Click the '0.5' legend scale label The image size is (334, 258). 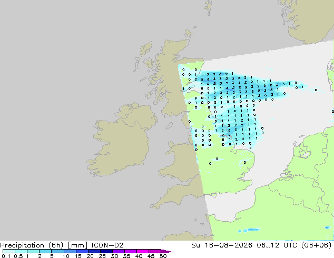tap(18, 256)
